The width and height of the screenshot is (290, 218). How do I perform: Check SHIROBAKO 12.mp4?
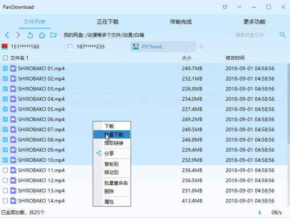tap(5, 180)
